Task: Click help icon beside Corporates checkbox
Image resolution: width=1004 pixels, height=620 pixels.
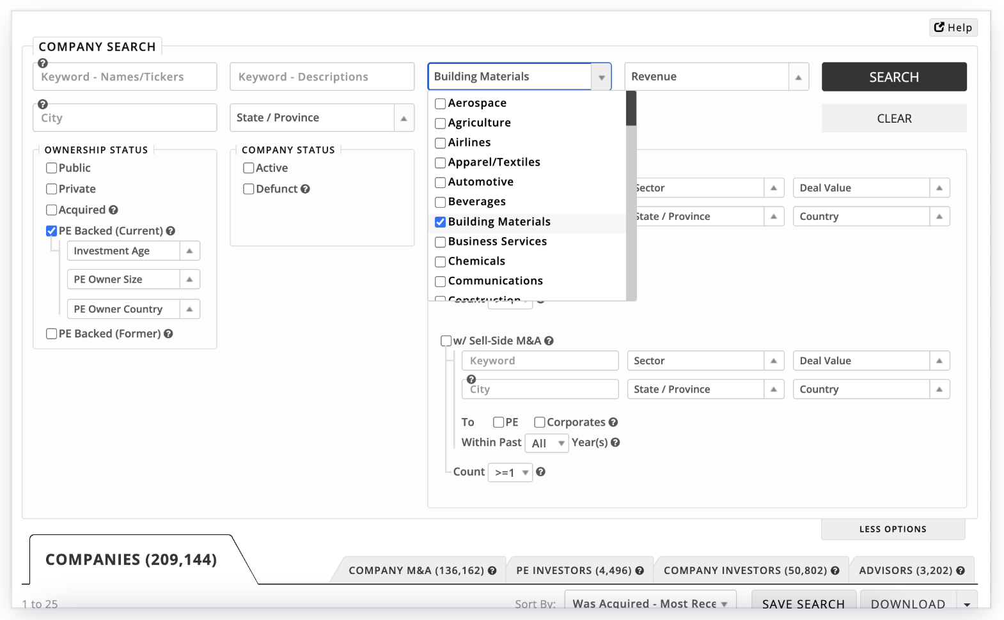Action: (x=613, y=422)
